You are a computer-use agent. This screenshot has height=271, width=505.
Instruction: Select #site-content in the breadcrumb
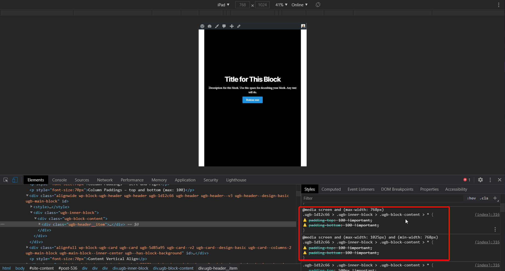(x=42, y=268)
